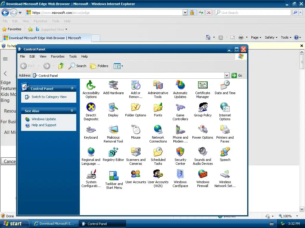Open the Speech applet icon
Image resolution: width=305 pixels, height=228 pixels.
point(225,152)
